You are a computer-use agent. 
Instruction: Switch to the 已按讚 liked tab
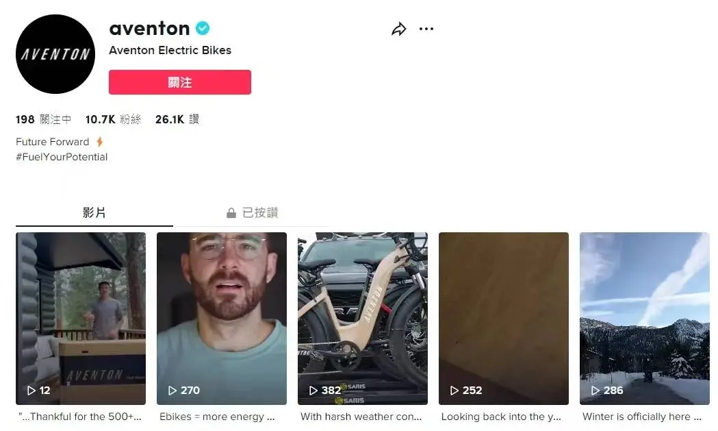[x=253, y=212]
